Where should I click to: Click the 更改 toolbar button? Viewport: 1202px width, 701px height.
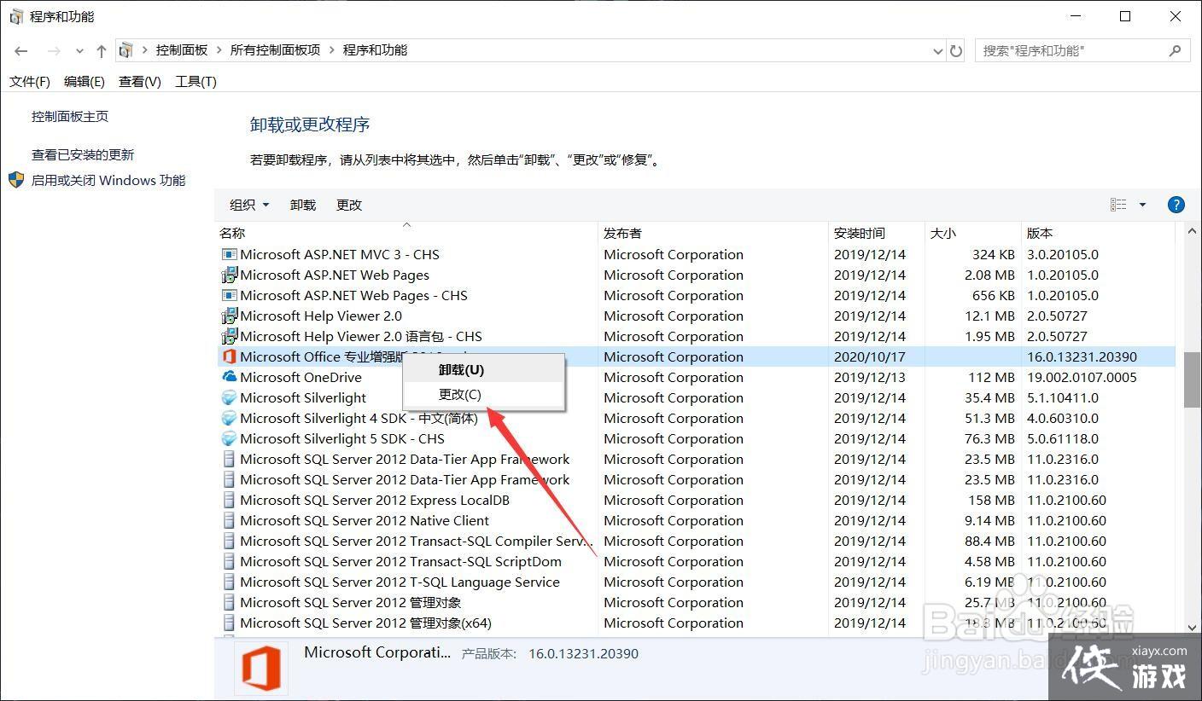point(349,205)
